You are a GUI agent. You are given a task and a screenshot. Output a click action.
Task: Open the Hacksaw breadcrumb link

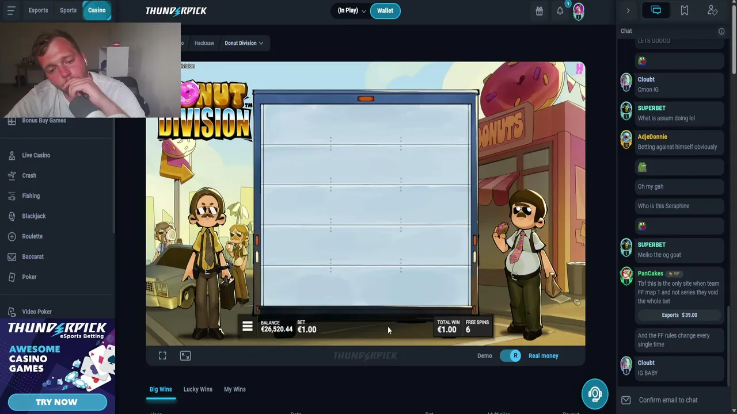(x=204, y=43)
